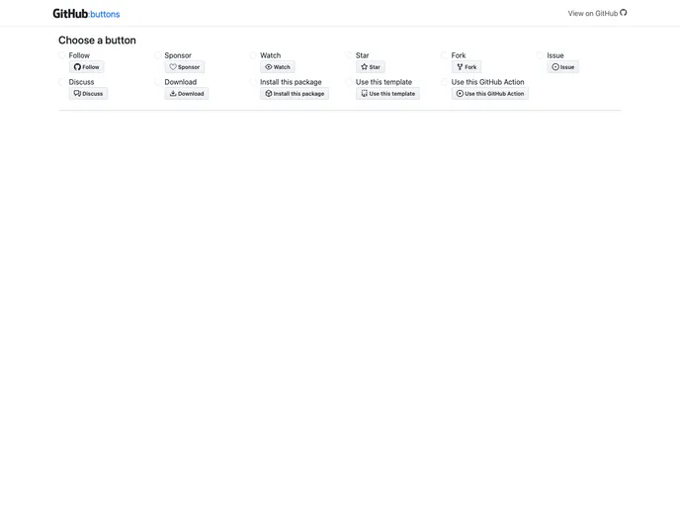Screen dimensions: 680x506
Task: Select the Sponsor radio option
Action: pos(158,55)
